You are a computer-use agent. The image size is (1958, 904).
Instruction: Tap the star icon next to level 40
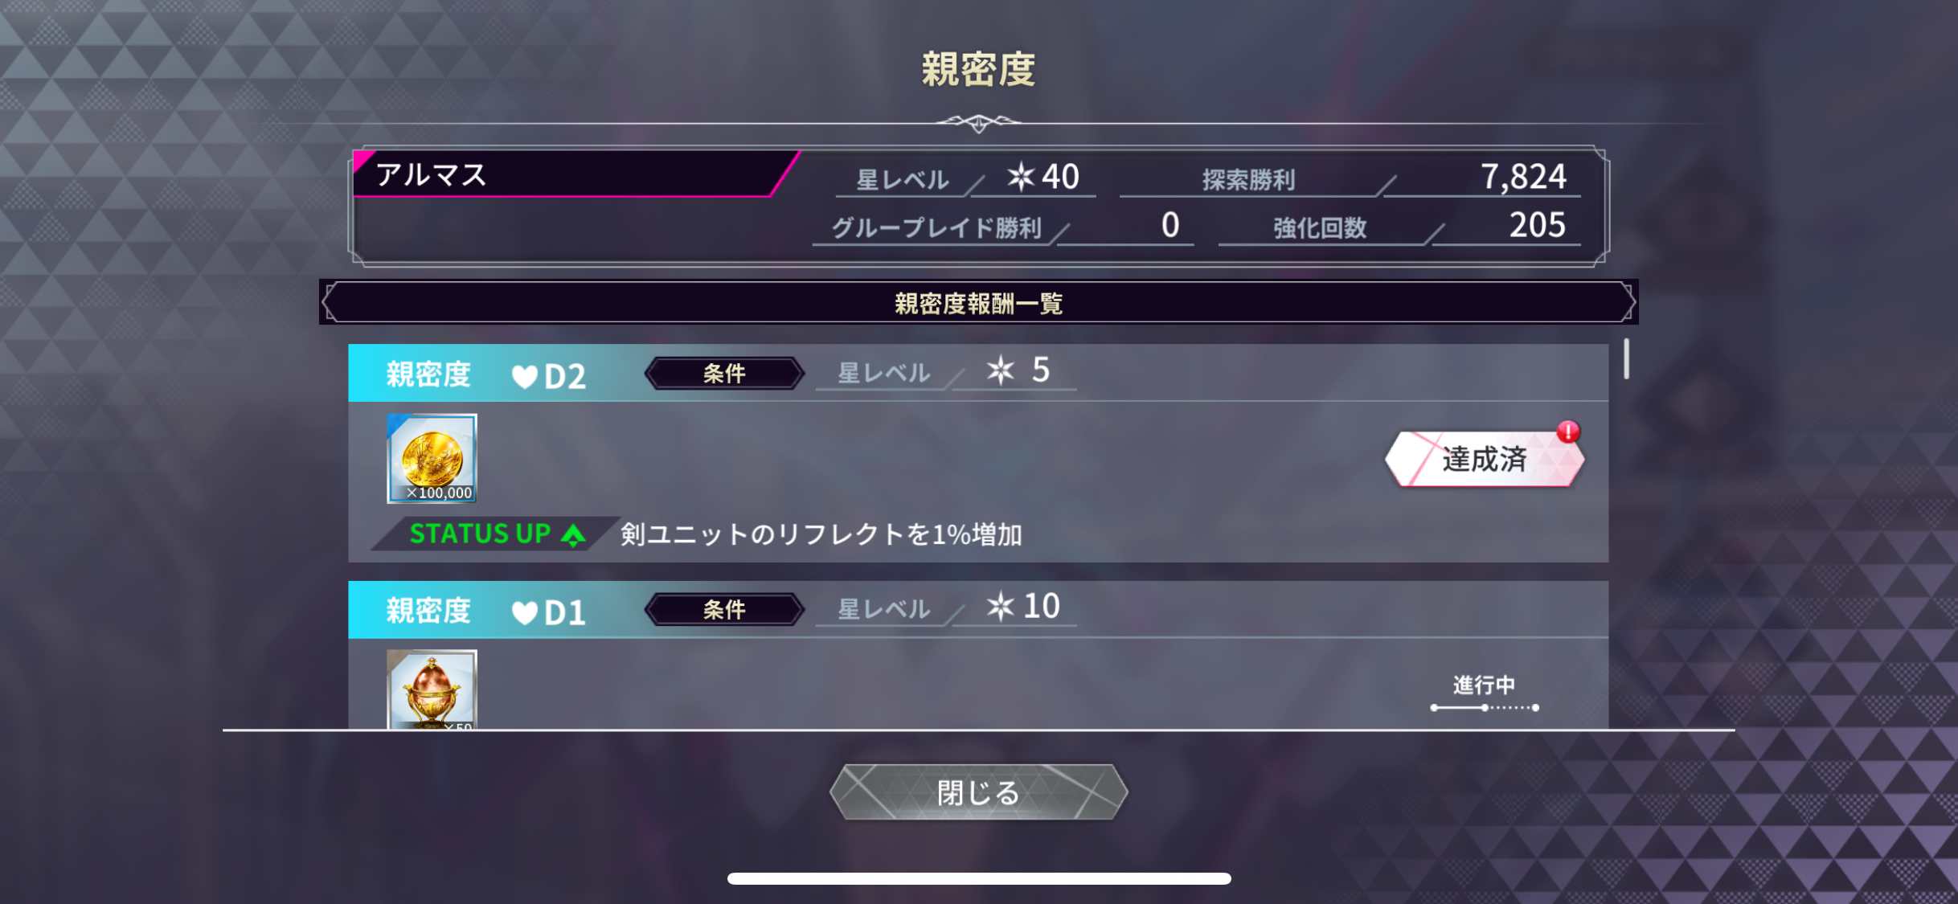[1021, 176]
